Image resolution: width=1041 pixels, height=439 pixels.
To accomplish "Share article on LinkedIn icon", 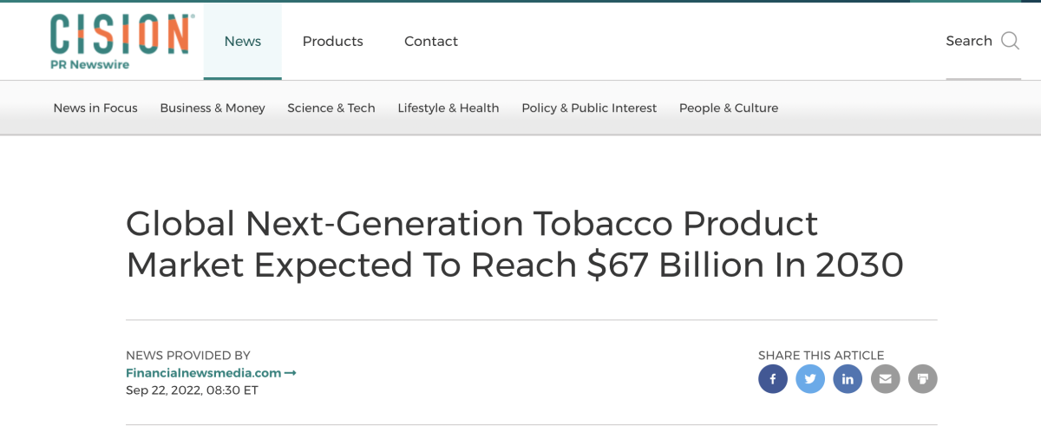I will [x=848, y=379].
